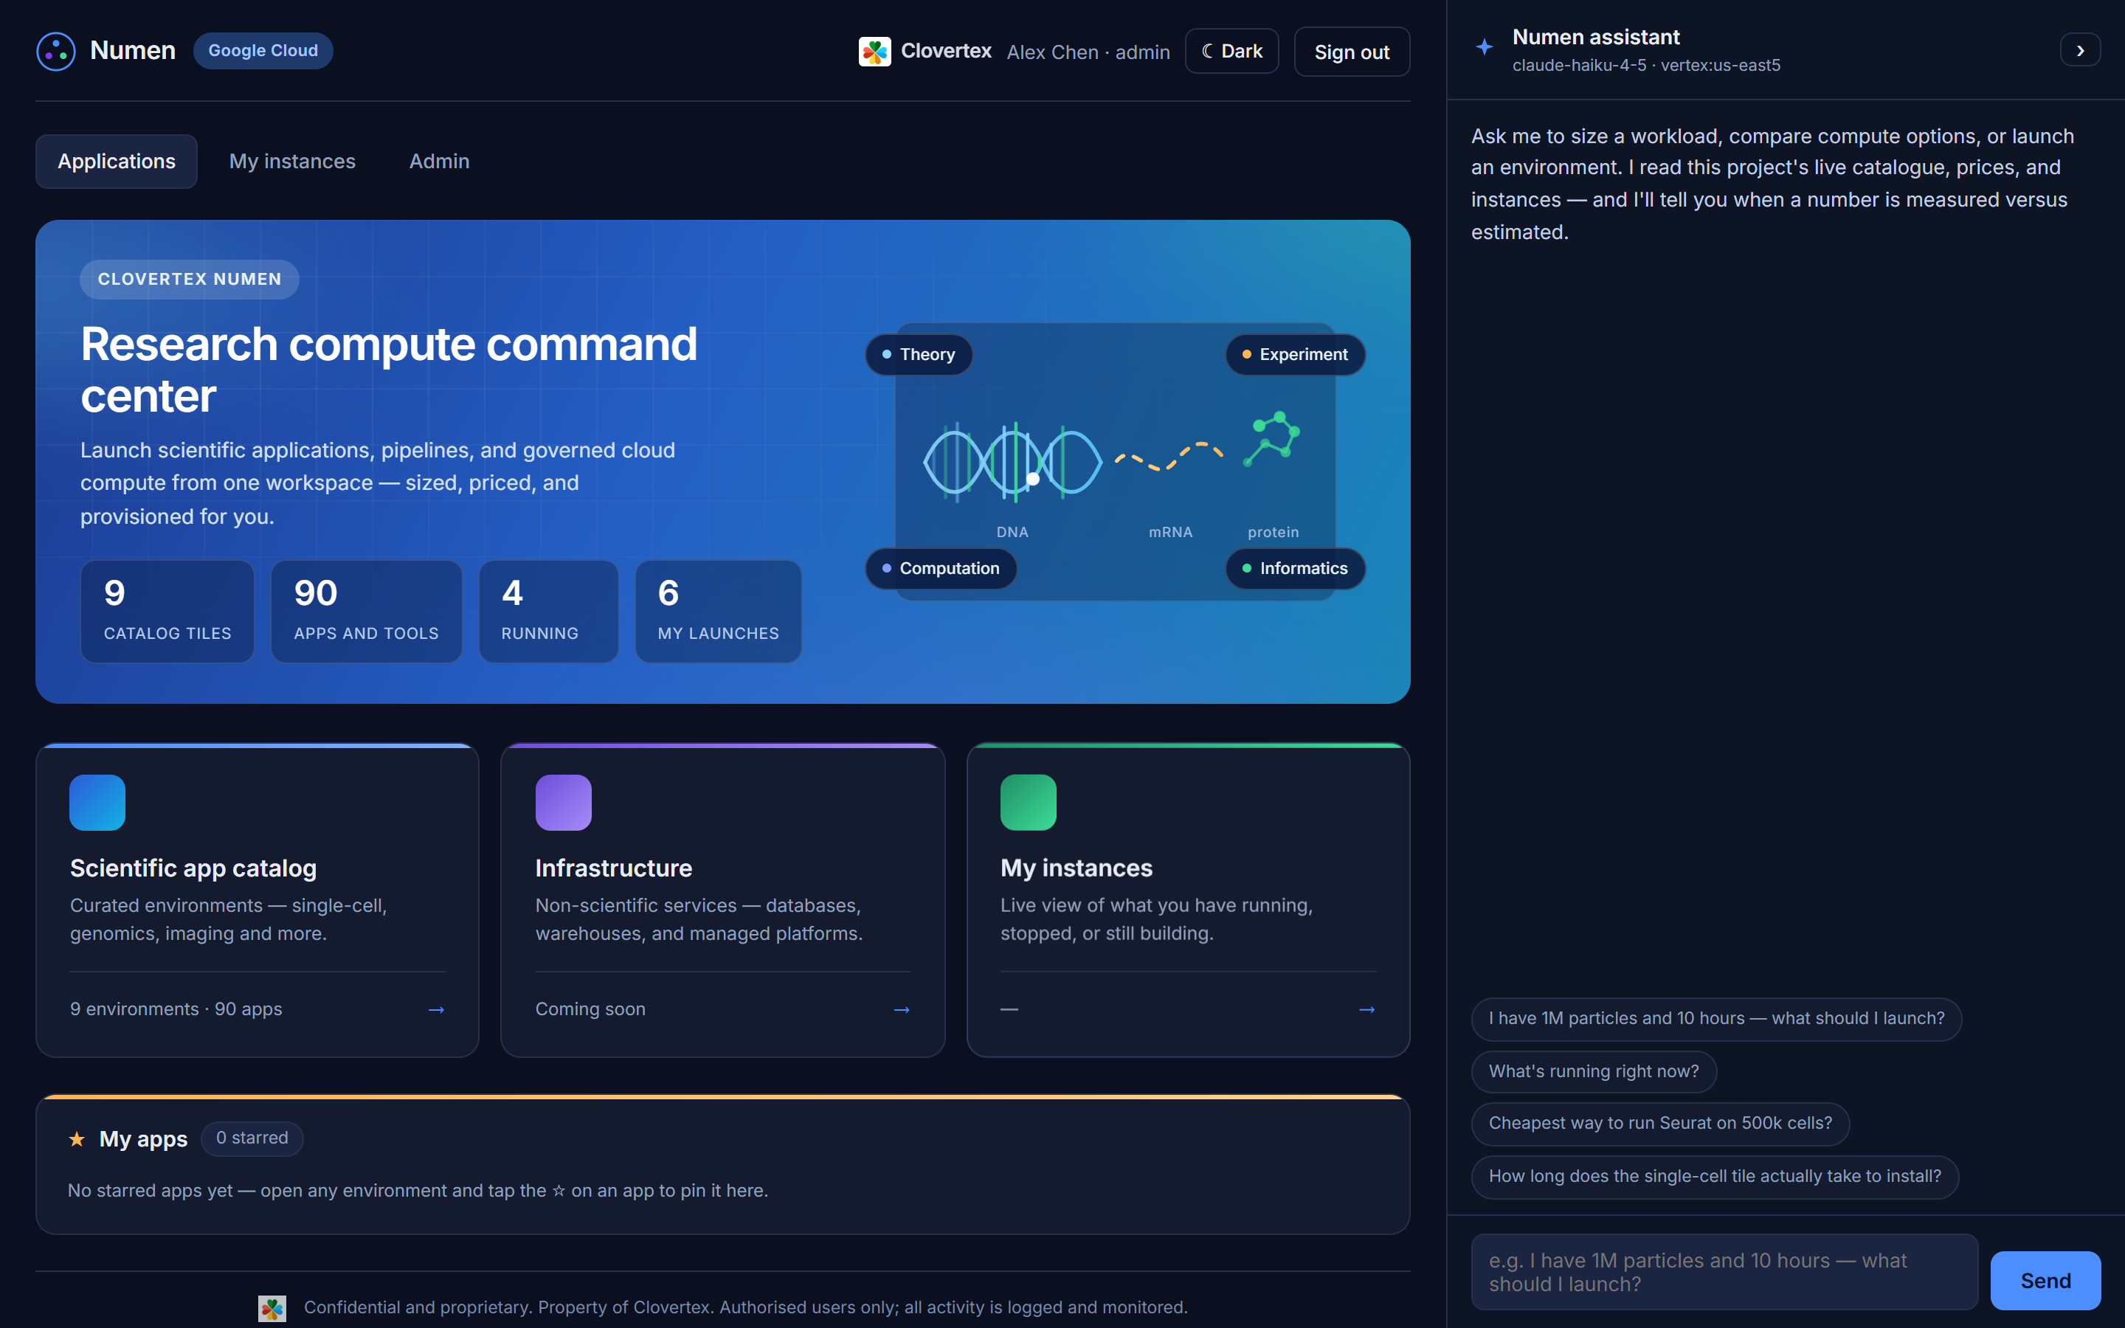Click the 'Alex Chen · admin' user label
Image resolution: width=2125 pixels, height=1328 pixels.
tap(1088, 52)
